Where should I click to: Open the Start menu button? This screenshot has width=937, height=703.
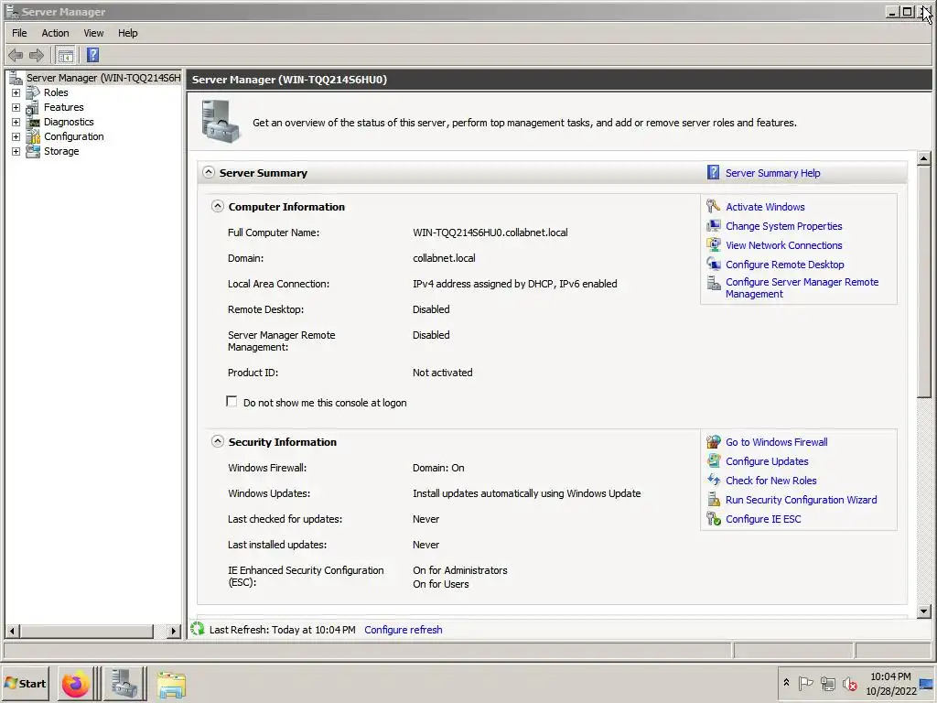[25, 683]
